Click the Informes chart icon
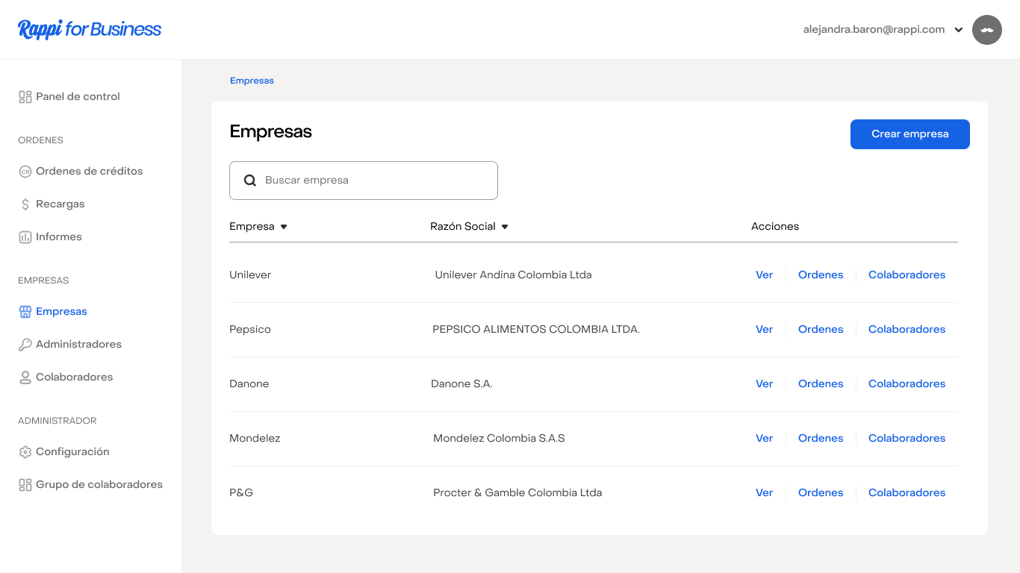Image resolution: width=1020 pixels, height=573 pixels. coord(25,237)
